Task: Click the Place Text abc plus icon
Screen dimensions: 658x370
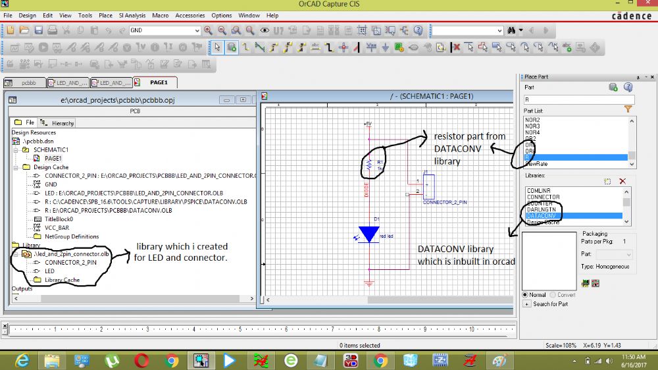Action: pos(567,47)
